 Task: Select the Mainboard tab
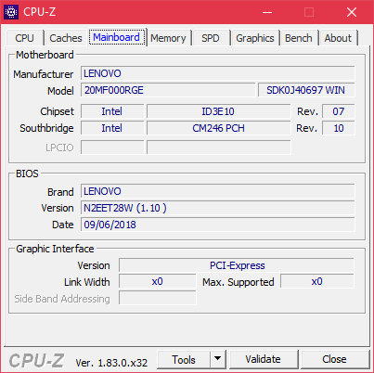tap(117, 37)
